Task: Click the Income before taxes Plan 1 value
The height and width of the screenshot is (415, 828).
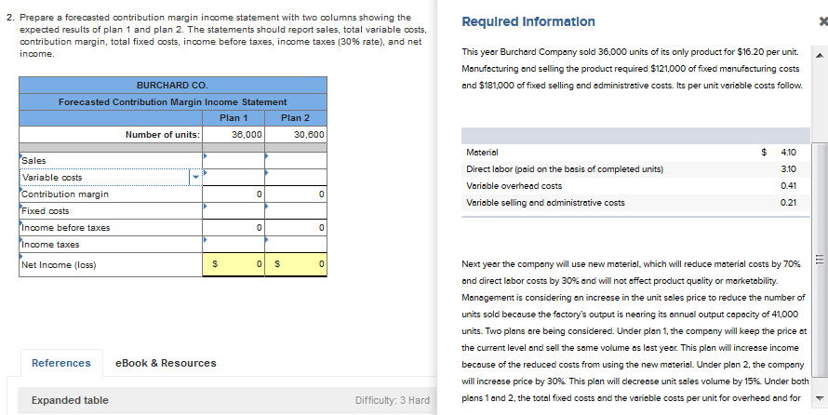Action: (x=234, y=228)
